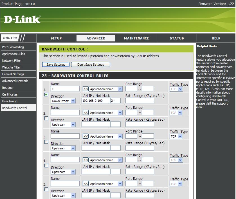Viewport: 236px width, 199px height.
Task: Open the MAINTENANCE tab
Action: click(x=136, y=38)
